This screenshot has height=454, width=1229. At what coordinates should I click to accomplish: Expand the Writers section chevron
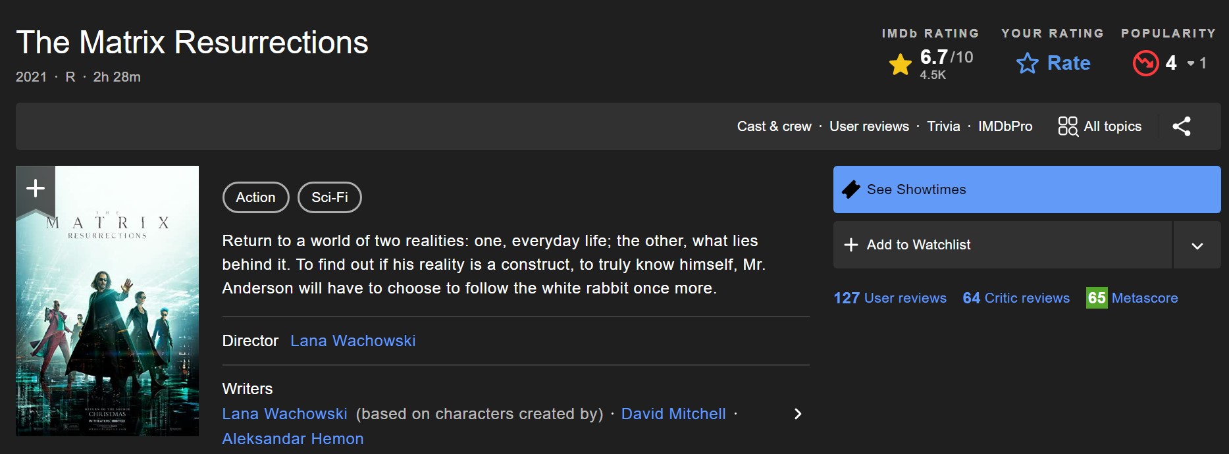pos(798,414)
